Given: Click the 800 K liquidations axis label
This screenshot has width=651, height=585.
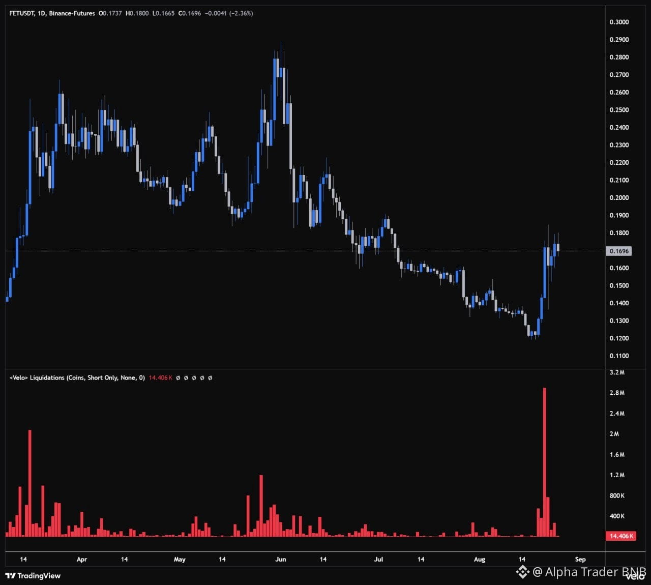Looking at the screenshot, I should pos(617,495).
